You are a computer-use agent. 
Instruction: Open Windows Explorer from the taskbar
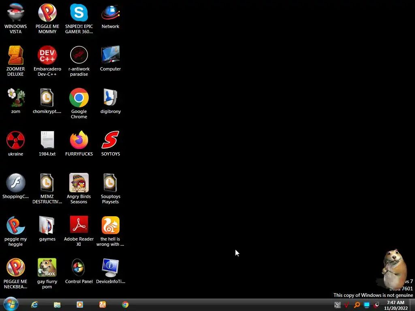coord(57,305)
